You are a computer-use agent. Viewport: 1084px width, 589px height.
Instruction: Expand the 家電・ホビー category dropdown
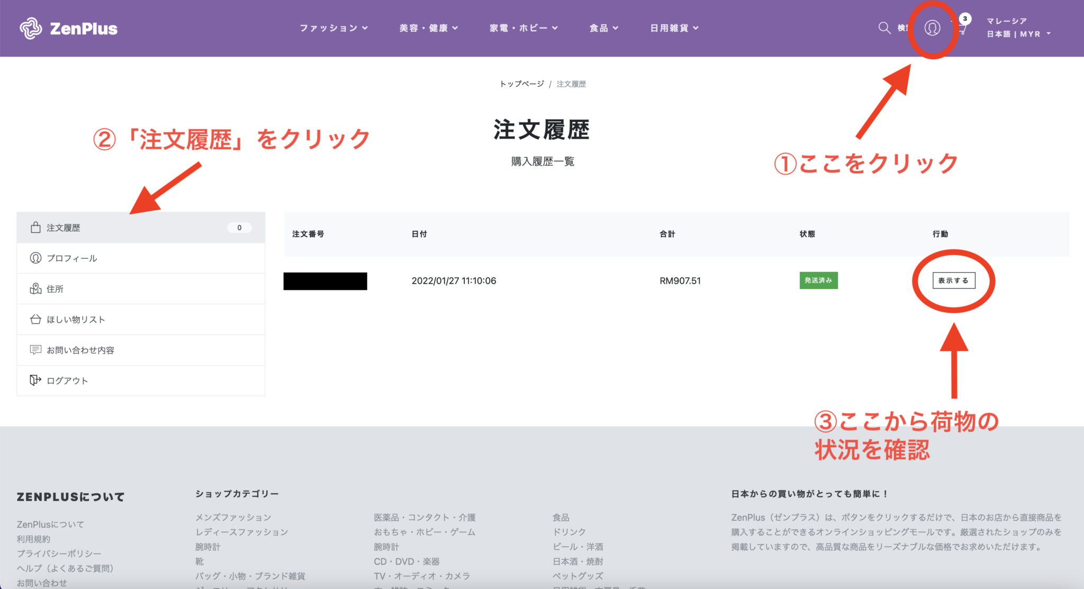524,28
